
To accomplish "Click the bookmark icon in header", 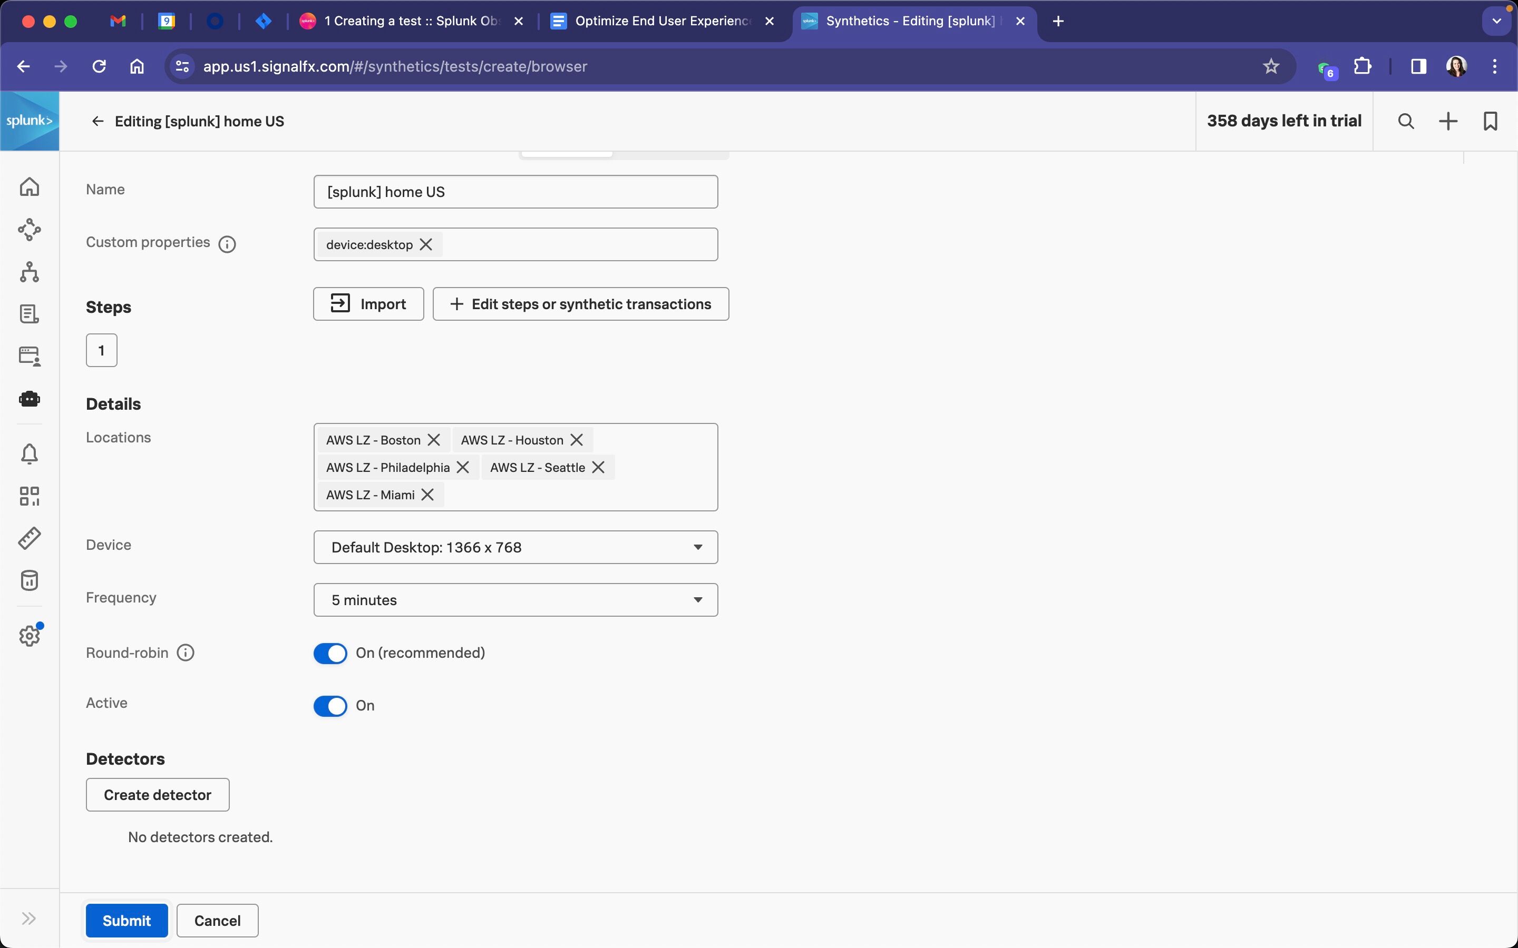I will [1491, 121].
